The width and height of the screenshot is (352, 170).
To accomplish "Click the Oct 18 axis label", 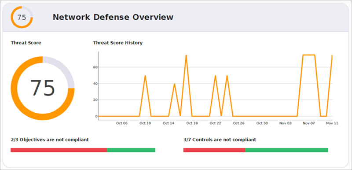I will click(x=192, y=123).
